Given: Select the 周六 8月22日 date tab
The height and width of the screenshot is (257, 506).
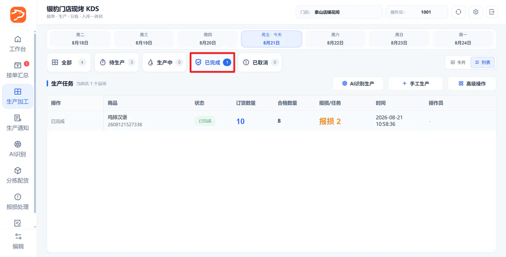Looking at the screenshot, I should [335, 39].
